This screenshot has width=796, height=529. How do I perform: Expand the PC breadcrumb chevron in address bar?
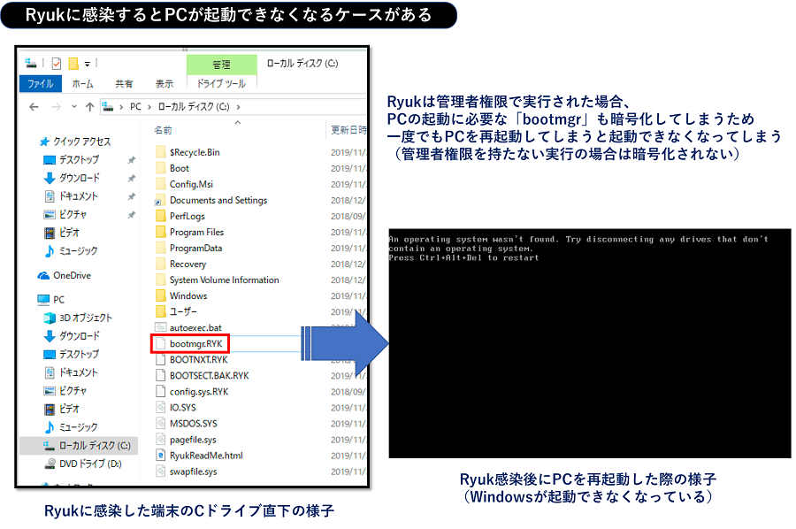point(149,106)
